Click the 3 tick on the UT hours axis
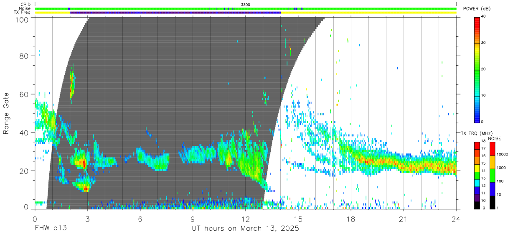 87,219
